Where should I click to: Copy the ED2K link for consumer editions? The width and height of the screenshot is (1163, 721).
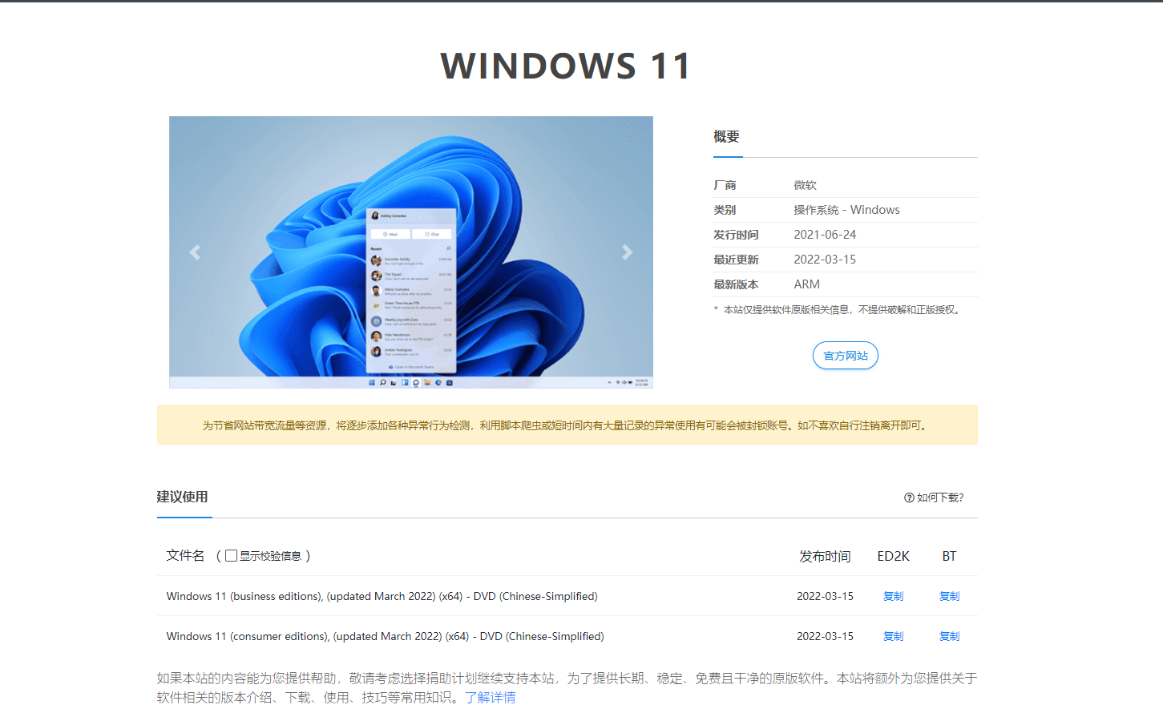(893, 635)
